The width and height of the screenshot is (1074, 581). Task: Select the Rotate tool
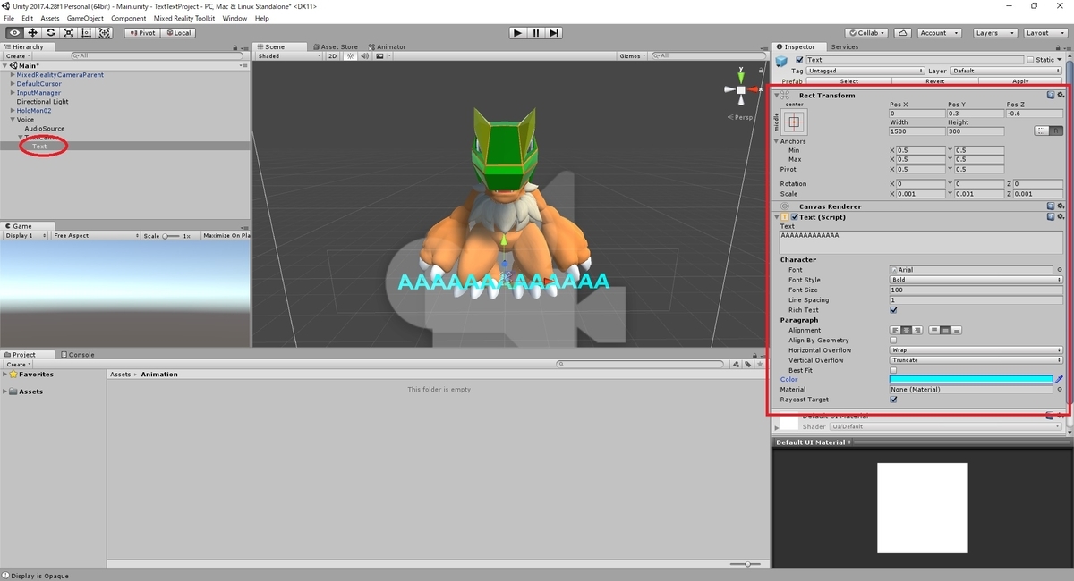click(x=50, y=32)
